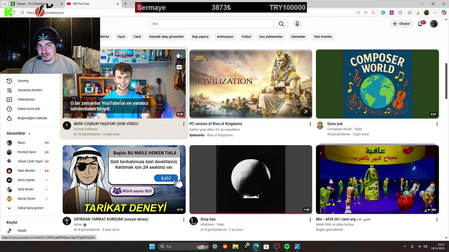449x252 pixels.
Task: Select the Futbol filter chip
Action: (246, 37)
